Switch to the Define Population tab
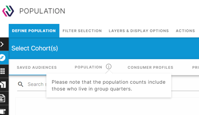Image resolution: width=199 pixels, height=115 pixels. (34, 31)
